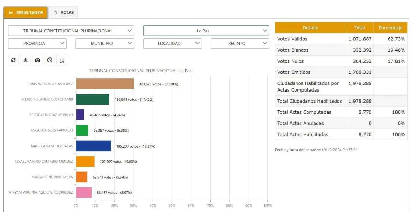Click the clock history icon
Screen dimensions: 413x212
(50, 60)
